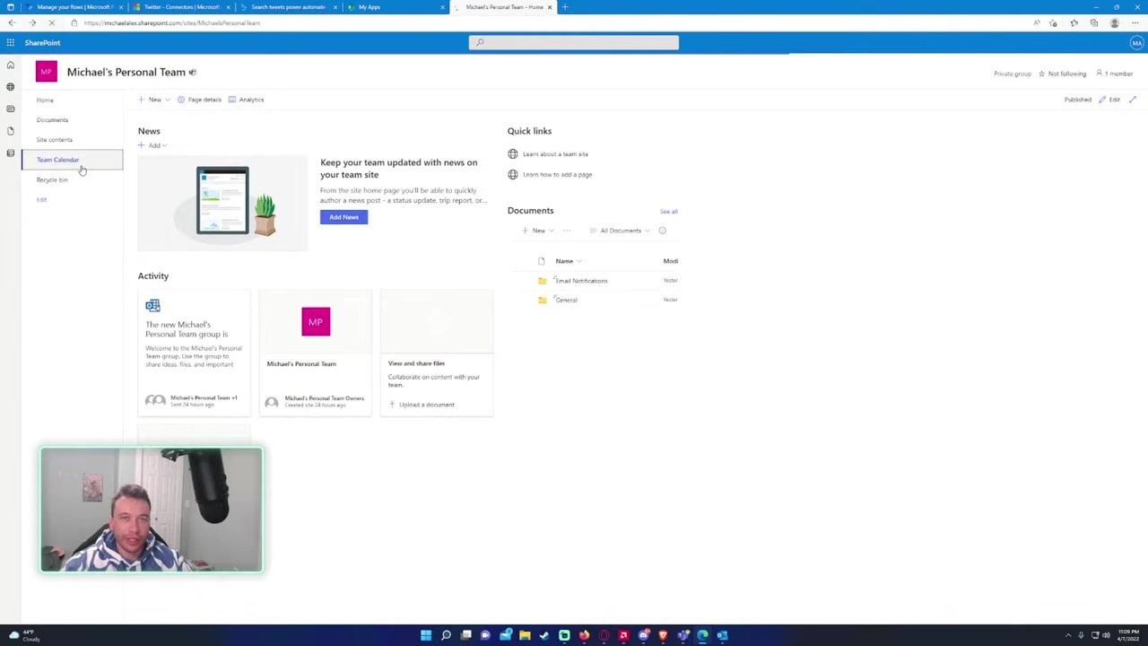The image size is (1148, 646).
Task: Open a new browser tab
Action: [564, 7]
